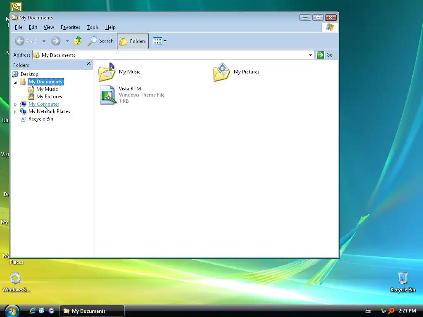423x317 pixels.
Task: Go up one folder level
Action: (x=78, y=41)
